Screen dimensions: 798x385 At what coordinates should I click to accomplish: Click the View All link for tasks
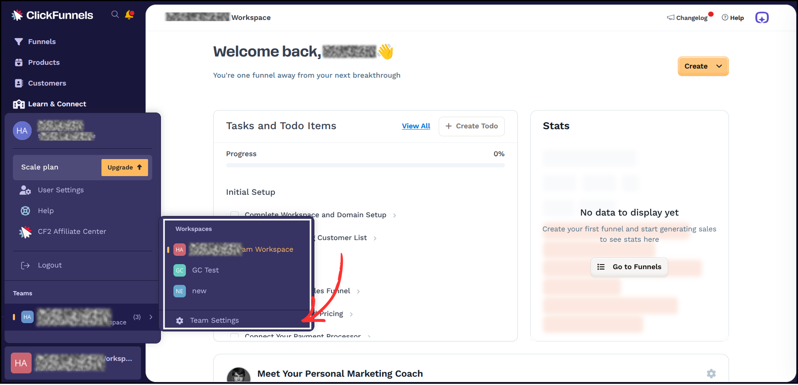point(416,126)
